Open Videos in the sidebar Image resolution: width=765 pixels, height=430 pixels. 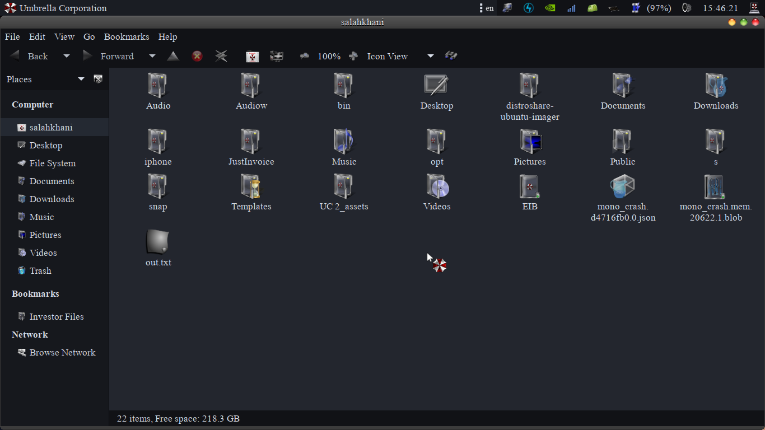[x=54, y=253]
